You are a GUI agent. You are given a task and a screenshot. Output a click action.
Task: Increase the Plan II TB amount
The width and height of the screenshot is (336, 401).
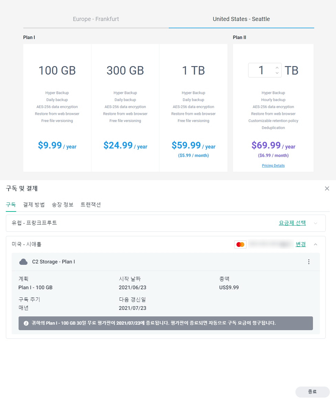277,68
